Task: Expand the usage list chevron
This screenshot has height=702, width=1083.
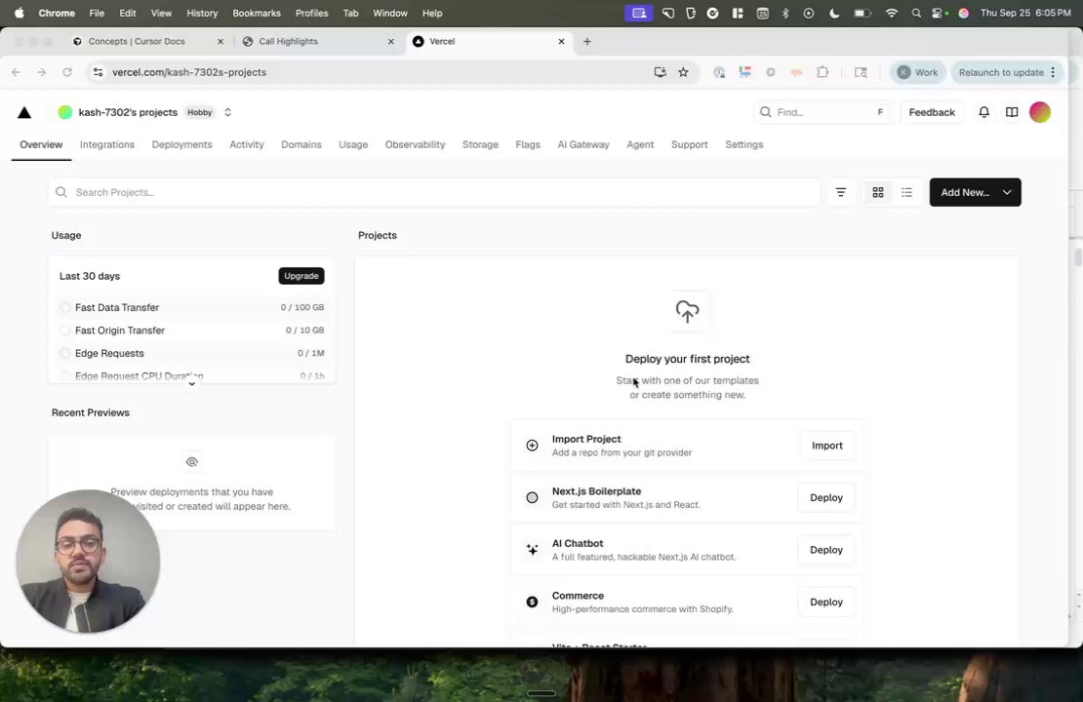Action: 192,384
